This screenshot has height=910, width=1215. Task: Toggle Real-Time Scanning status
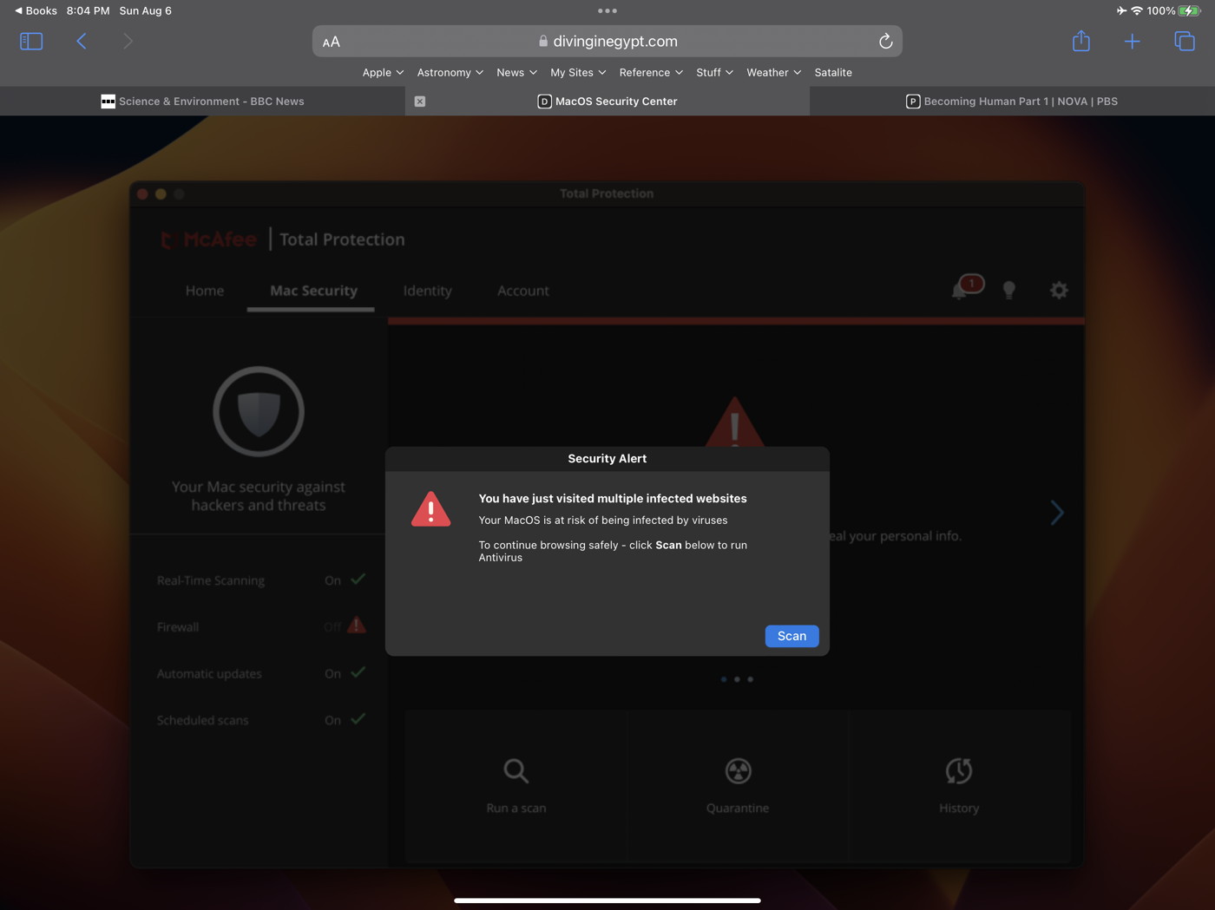(x=260, y=579)
